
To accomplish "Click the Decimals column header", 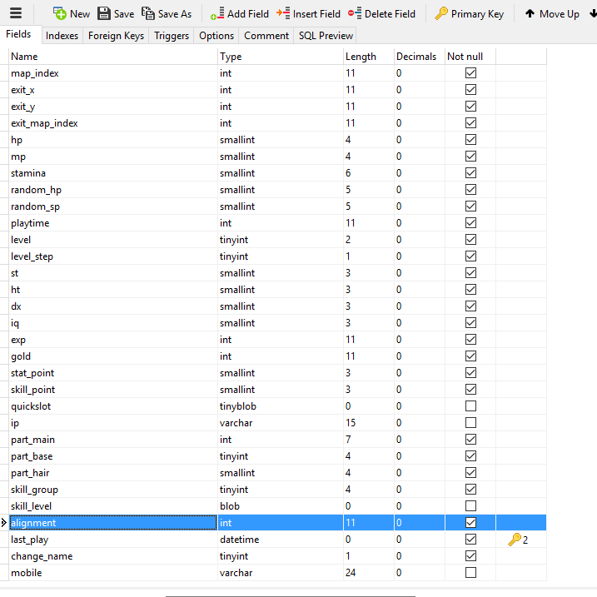I will 420,57.
